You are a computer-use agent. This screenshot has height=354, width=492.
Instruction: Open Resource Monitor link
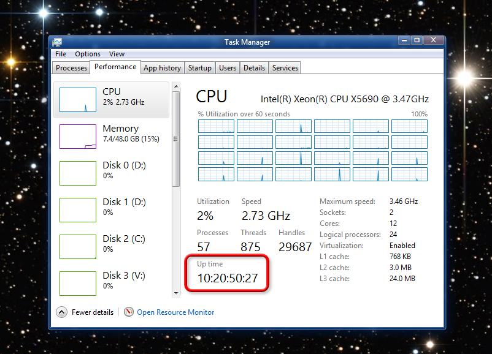(x=175, y=312)
